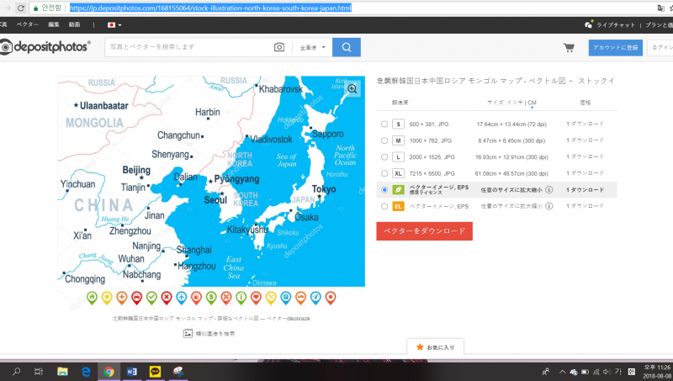Add to favorites with the star tab
Screen dimensions: 673x381
point(435,347)
